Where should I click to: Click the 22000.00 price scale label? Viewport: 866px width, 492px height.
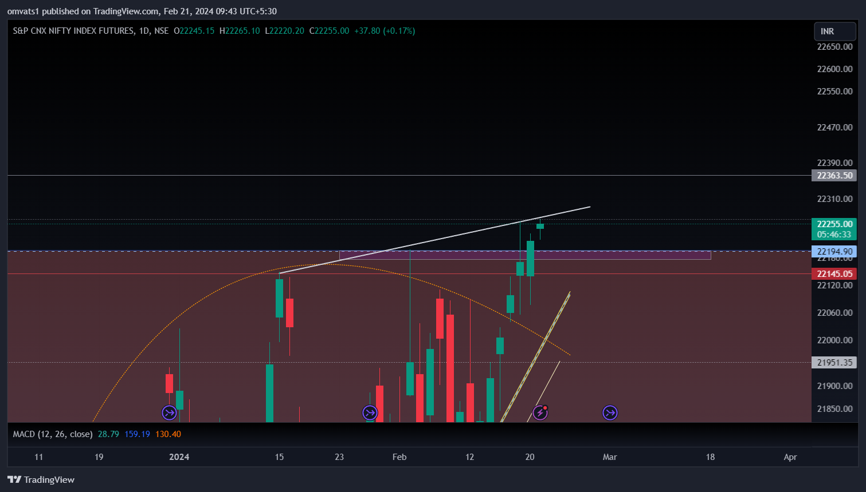coord(835,340)
